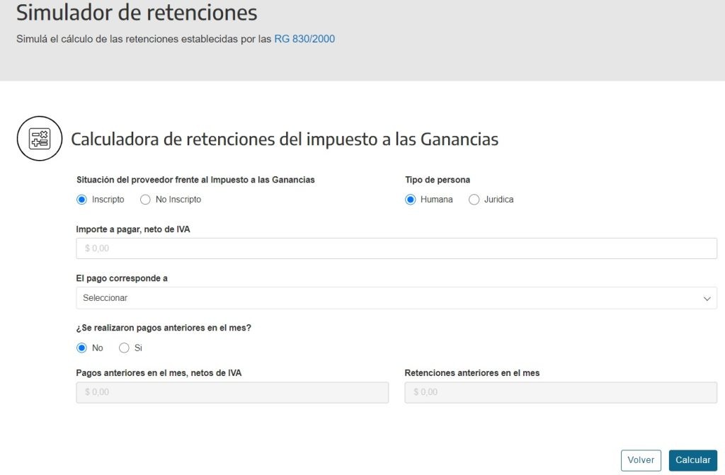
Task: Choose Humana as tipo de persona
Action: coord(410,200)
